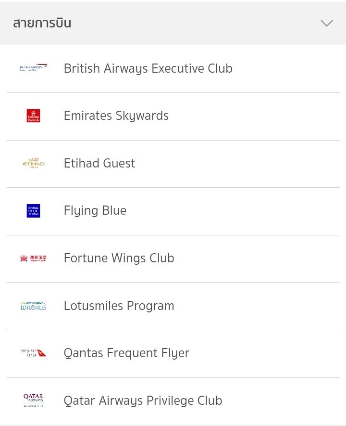This screenshot has height=426, width=346.
Task: Click the สายการบิน header title
Action: point(42,23)
